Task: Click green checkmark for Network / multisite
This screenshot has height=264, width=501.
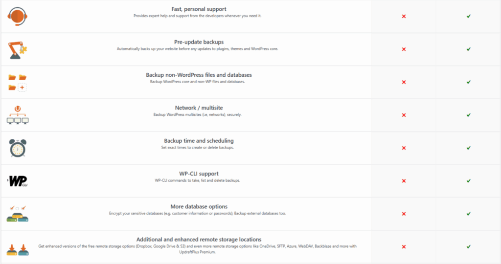Action: tap(468, 115)
